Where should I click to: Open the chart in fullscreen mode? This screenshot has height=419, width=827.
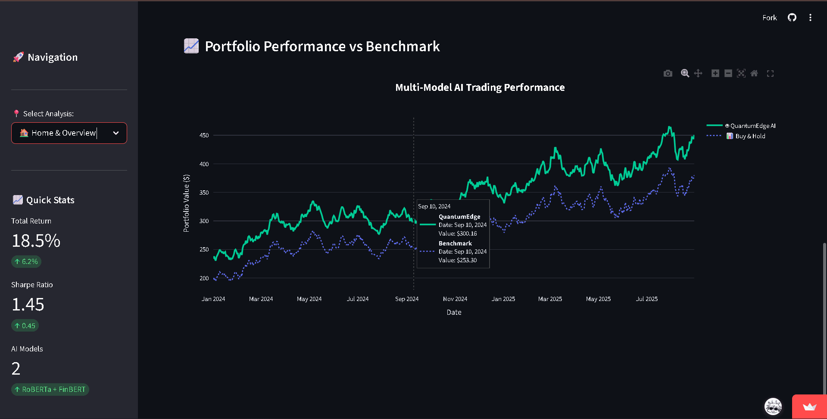[770, 74]
